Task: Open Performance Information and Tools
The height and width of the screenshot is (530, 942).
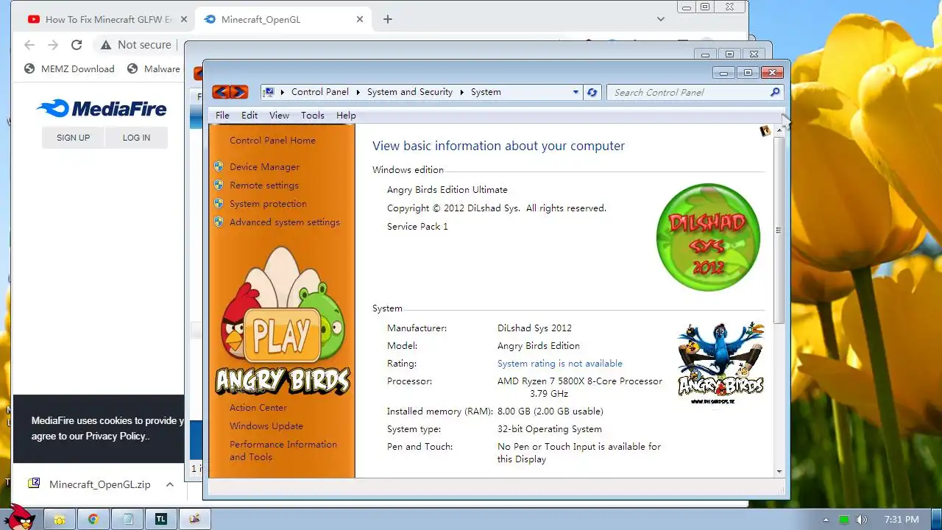Action: click(283, 451)
